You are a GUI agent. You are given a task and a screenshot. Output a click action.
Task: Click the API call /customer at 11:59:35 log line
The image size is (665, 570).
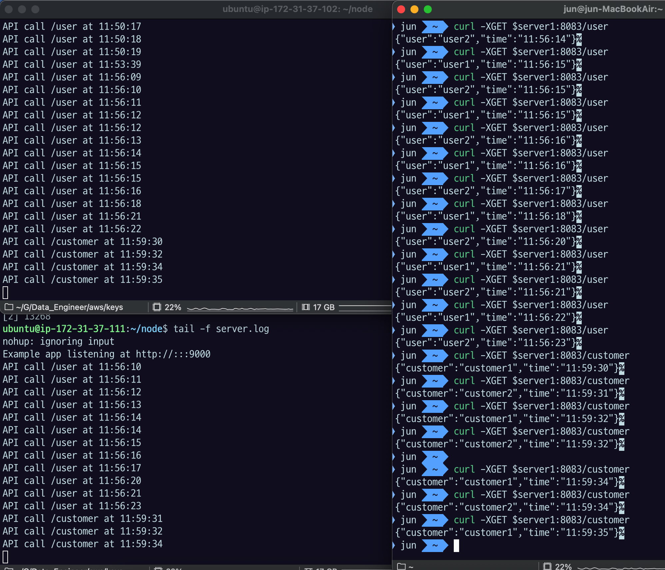pos(82,279)
